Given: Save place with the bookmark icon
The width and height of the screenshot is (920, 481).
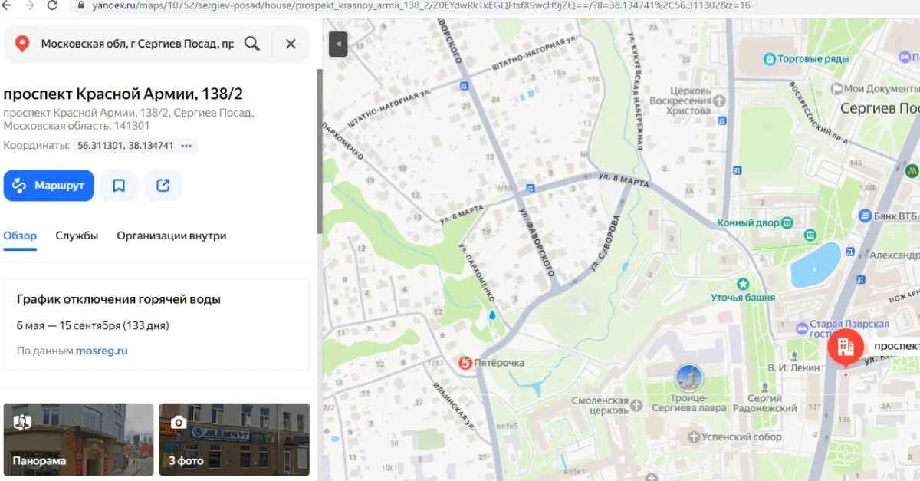Looking at the screenshot, I should pos(119,186).
